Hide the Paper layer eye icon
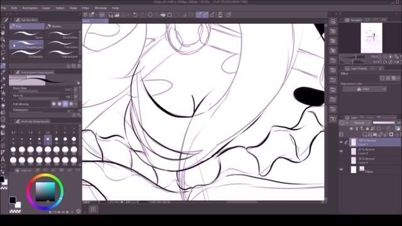 [341, 169]
